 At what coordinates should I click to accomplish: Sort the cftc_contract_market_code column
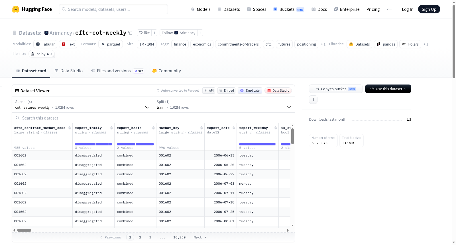click(70, 128)
